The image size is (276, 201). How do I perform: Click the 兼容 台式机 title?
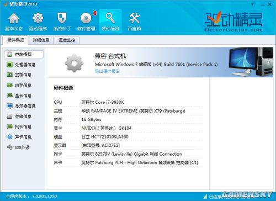pyautogui.click(x=110, y=56)
